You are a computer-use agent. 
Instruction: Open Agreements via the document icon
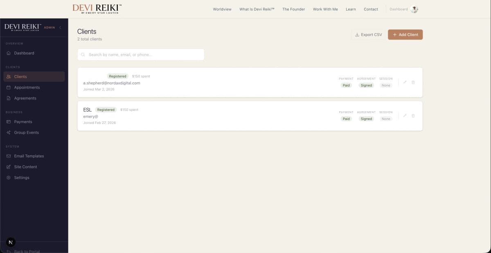[x=9, y=98]
